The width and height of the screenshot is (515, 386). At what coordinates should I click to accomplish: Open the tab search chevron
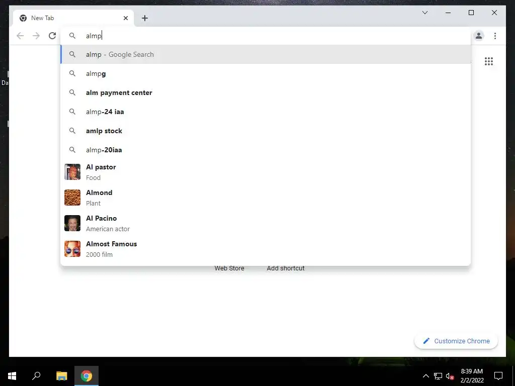point(425,13)
